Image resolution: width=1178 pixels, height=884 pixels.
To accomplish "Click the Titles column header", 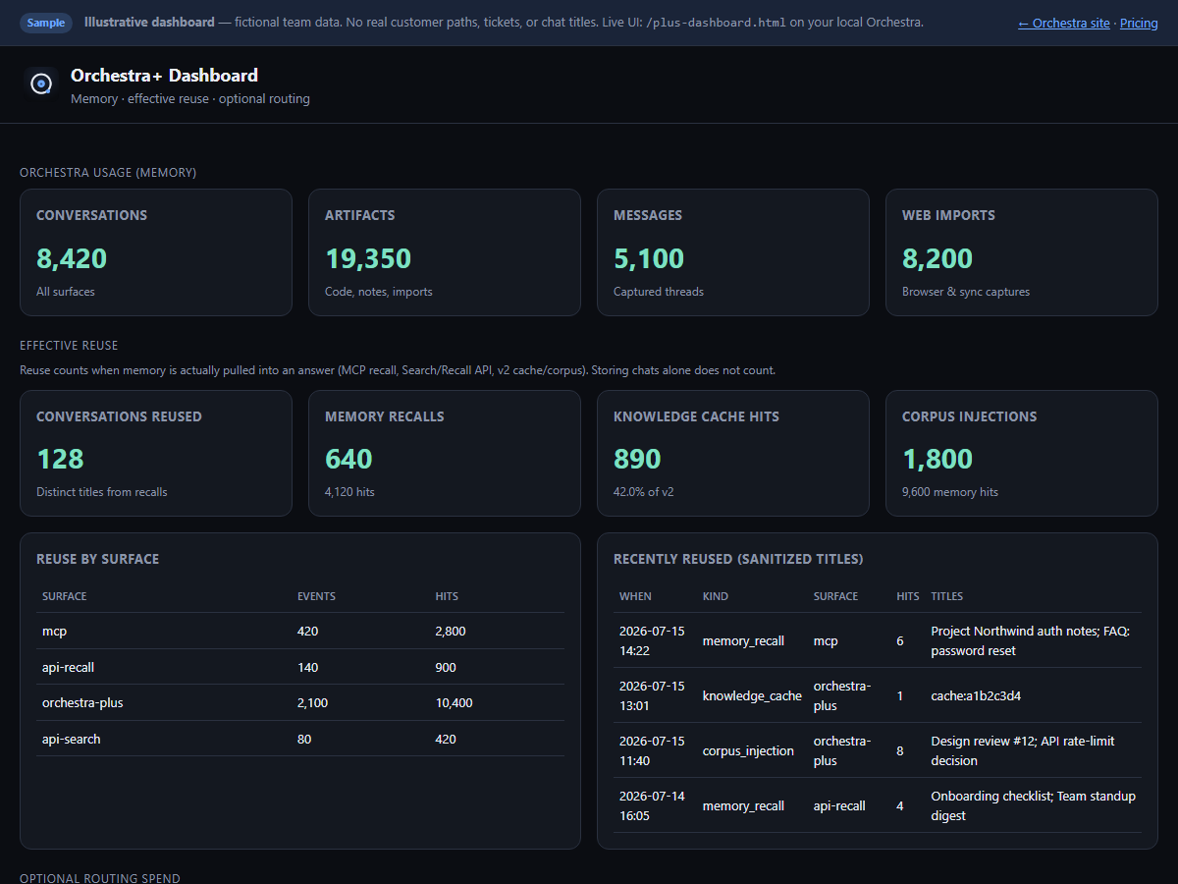I will [946, 596].
